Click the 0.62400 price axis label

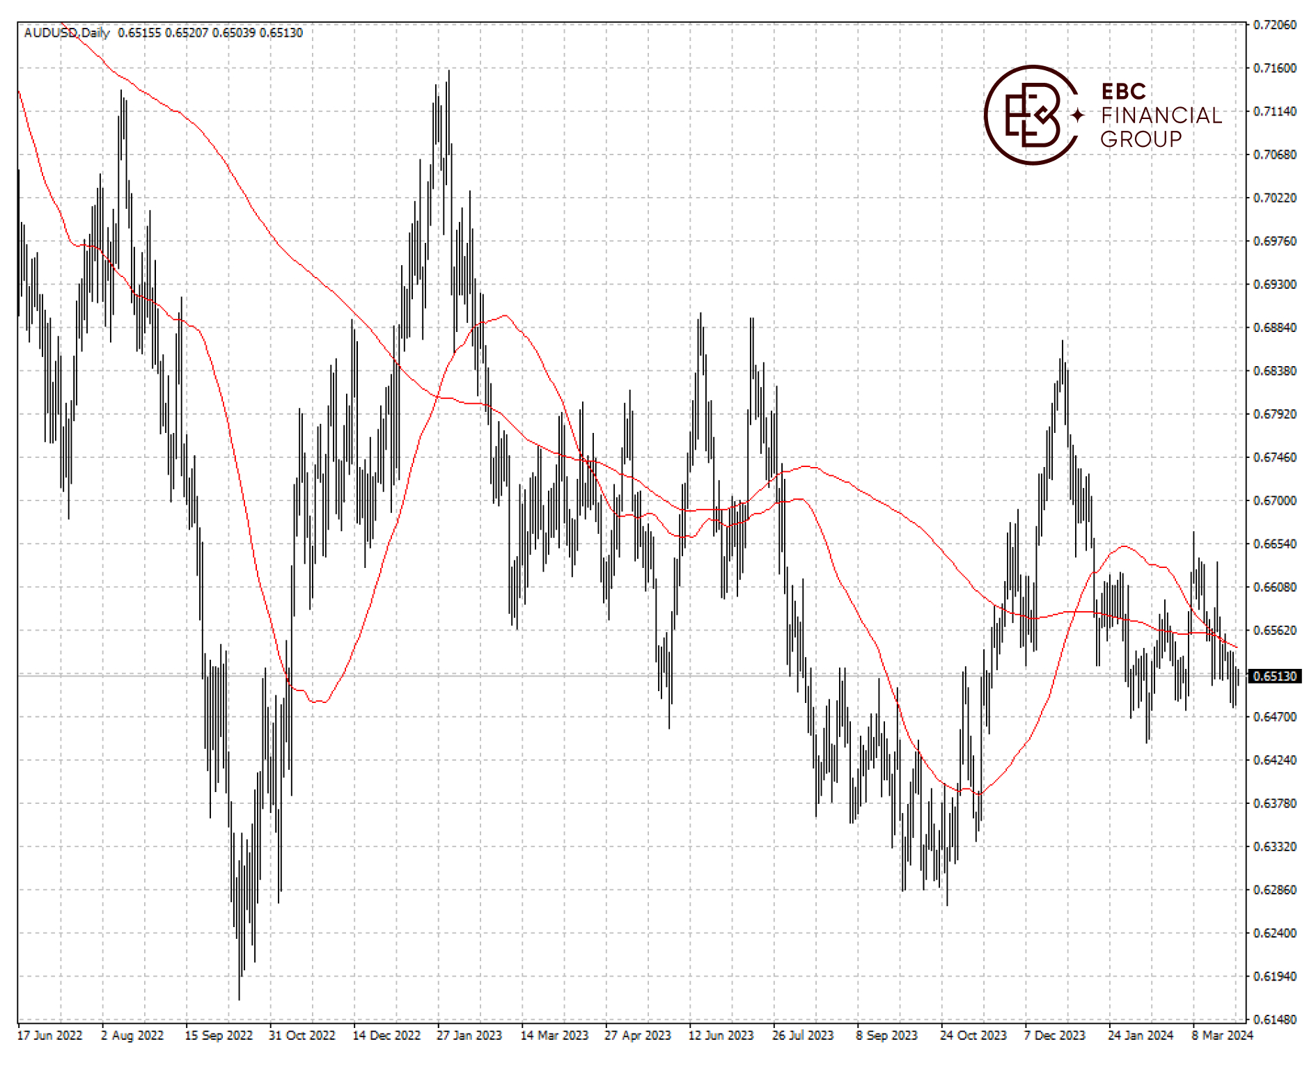click(x=1275, y=933)
